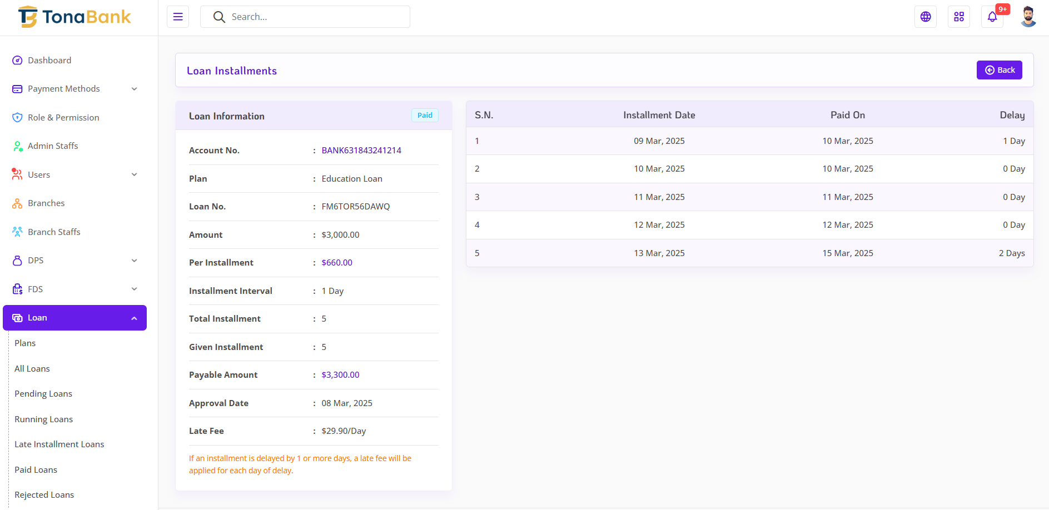Click the Branches sidebar icon
Image resolution: width=1049 pixels, height=510 pixels.
(17, 203)
